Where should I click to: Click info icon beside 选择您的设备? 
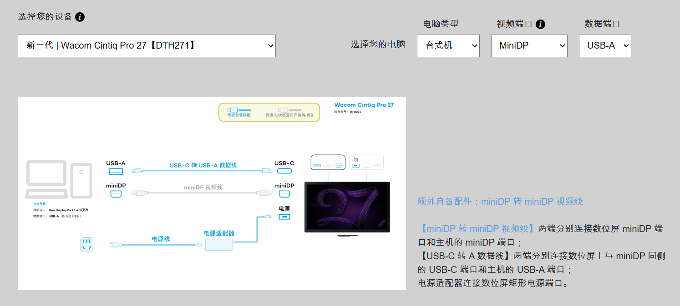click(x=80, y=17)
